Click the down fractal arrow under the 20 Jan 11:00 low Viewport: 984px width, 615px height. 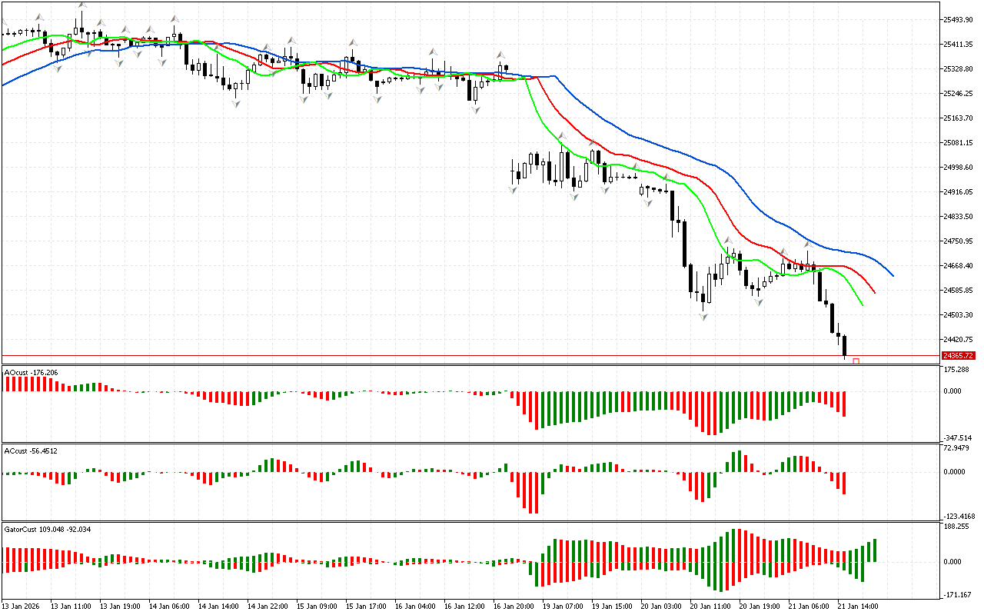tap(703, 316)
